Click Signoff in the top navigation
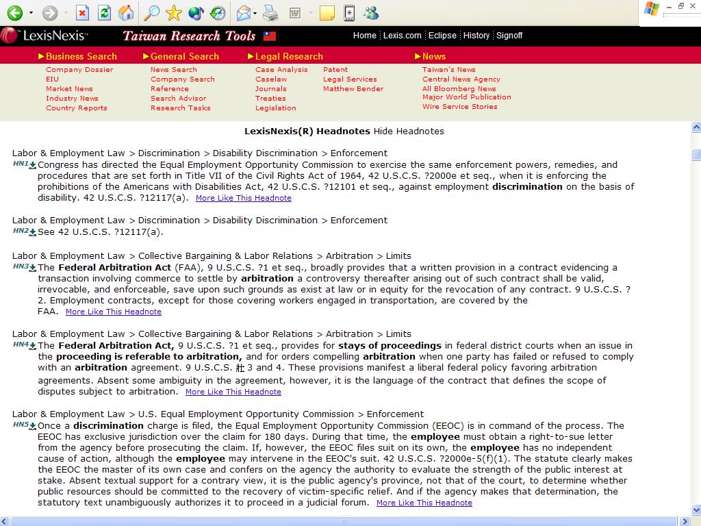701x526 pixels. pos(509,36)
